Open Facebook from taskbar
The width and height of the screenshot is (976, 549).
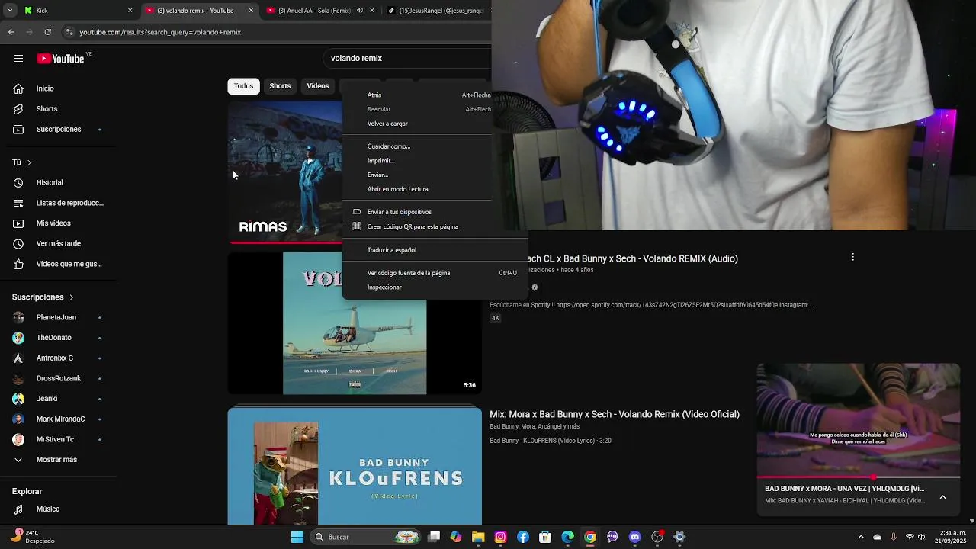(523, 537)
